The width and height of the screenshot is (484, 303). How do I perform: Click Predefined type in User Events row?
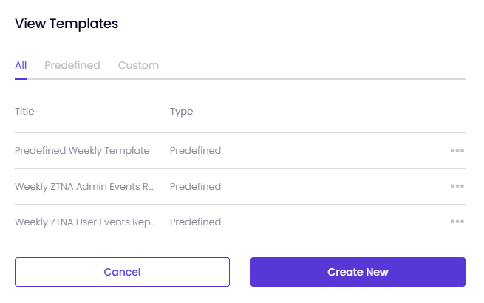click(195, 222)
